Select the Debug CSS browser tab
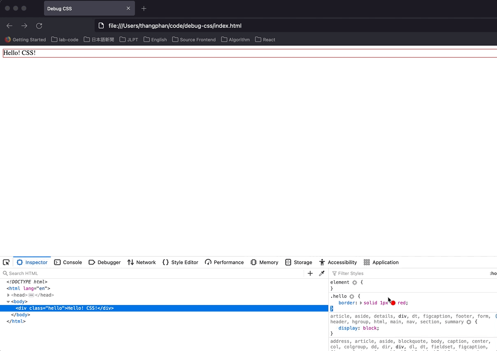 pos(89,8)
